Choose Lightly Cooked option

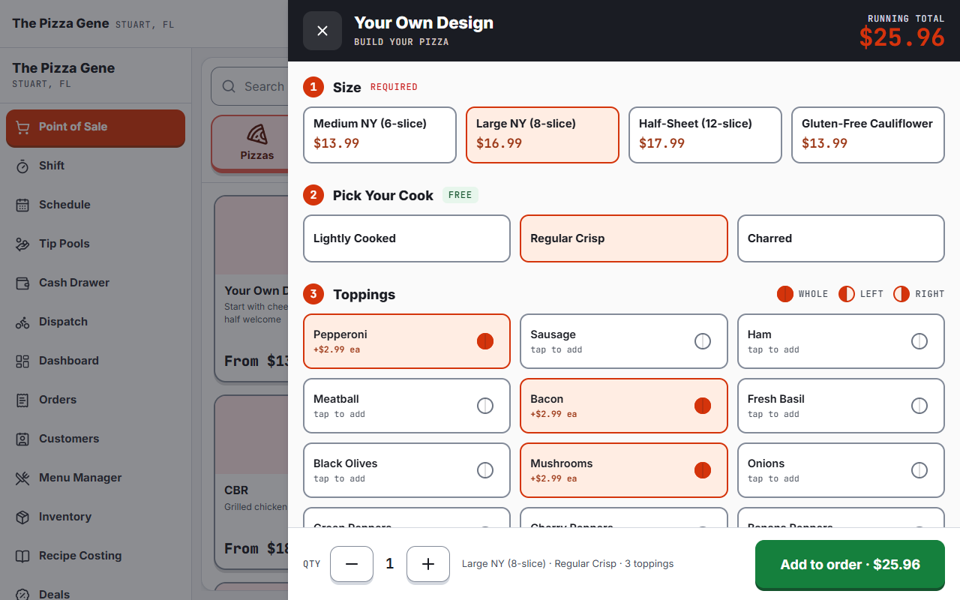(x=406, y=238)
